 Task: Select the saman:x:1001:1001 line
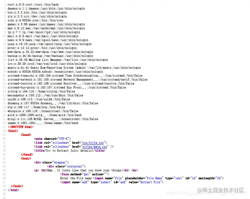pyautogui.click(x=43, y=123)
